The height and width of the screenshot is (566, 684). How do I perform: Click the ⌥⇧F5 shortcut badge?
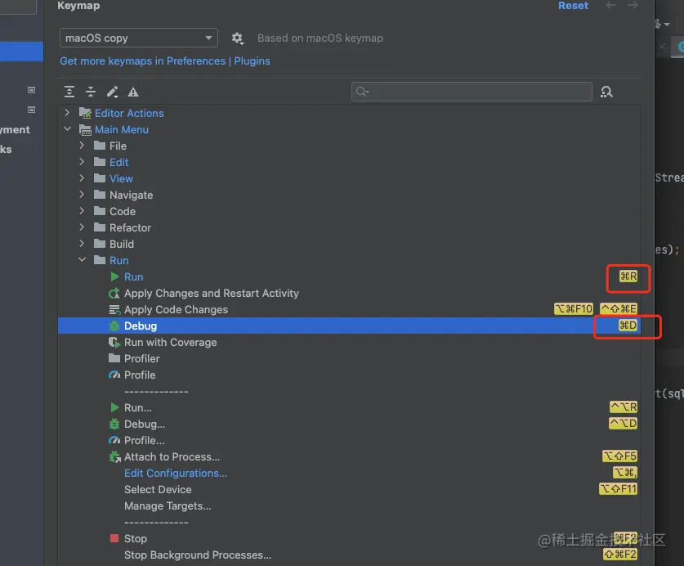point(620,456)
